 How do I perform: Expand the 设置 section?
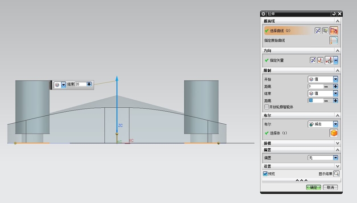tap(337, 166)
